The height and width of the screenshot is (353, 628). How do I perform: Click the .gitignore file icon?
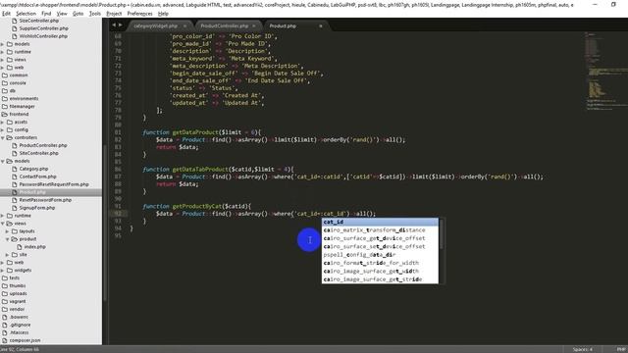point(5,325)
